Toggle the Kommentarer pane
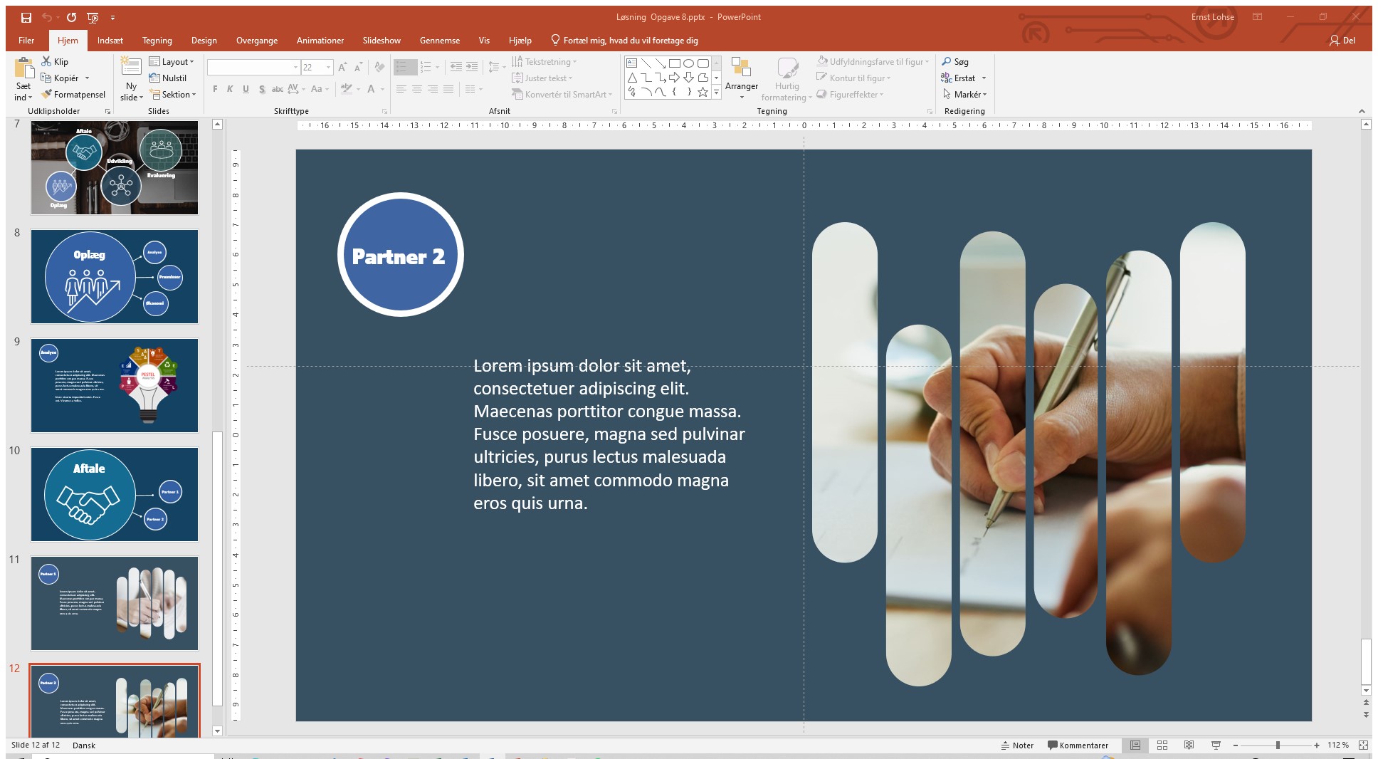1378x759 pixels. point(1078,745)
